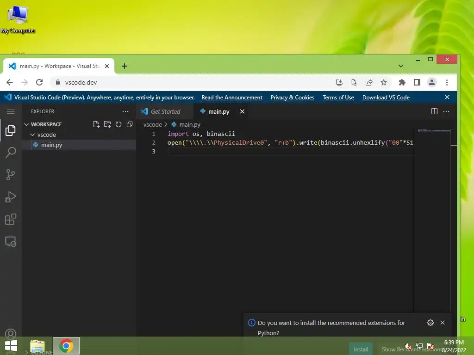
Task: Split the editor to the right
Action: 434,111
